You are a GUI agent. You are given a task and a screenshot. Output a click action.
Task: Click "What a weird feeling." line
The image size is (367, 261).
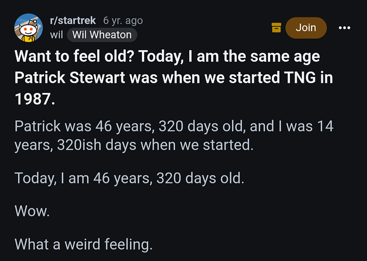[x=84, y=244]
